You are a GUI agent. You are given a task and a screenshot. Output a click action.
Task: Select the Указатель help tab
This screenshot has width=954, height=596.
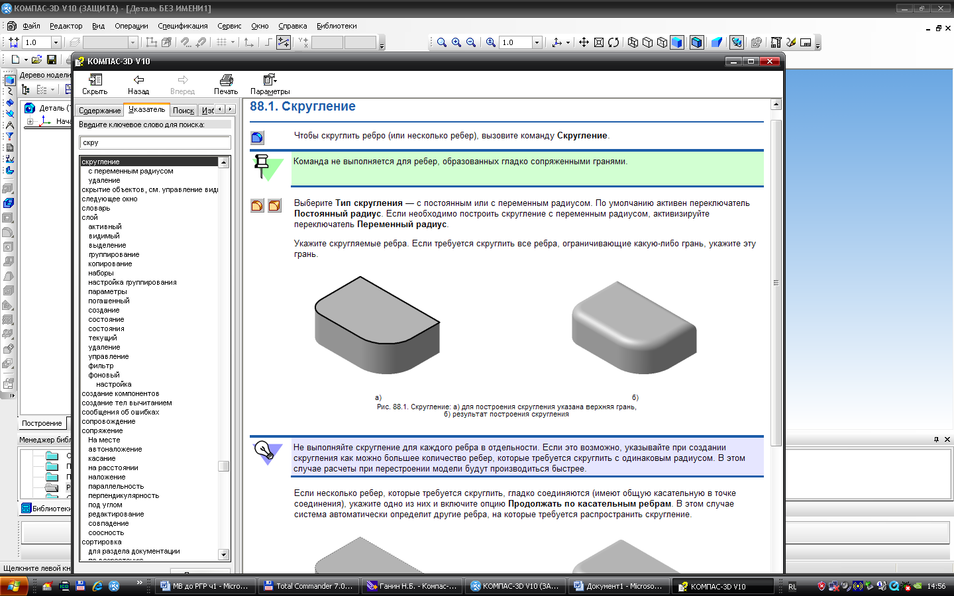tap(146, 109)
